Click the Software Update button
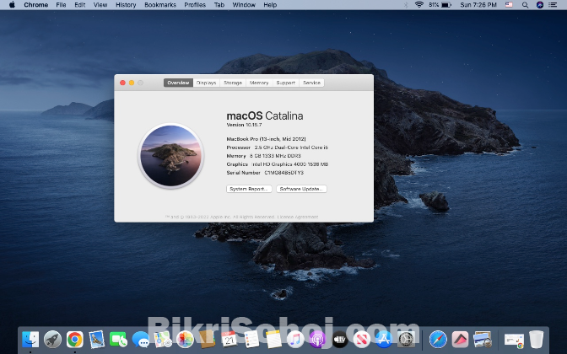Screen dimensions: 567x354 (301, 189)
